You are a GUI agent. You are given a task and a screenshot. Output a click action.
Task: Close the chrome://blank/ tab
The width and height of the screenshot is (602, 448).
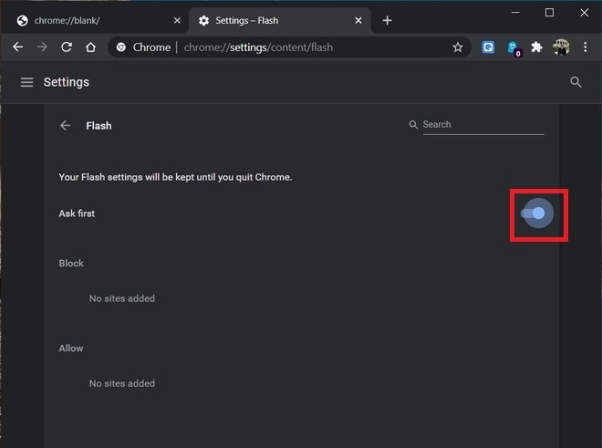177,20
